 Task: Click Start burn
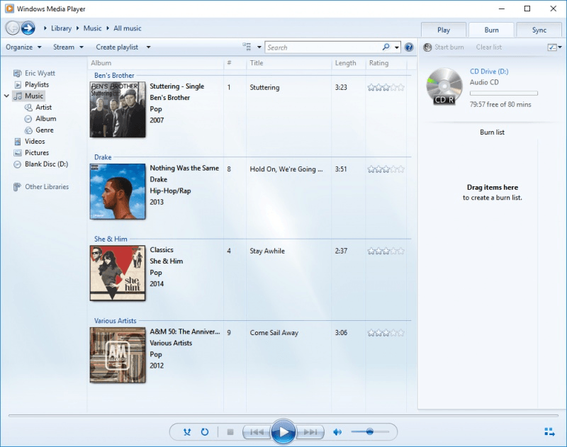pyautogui.click(x=444, y=47)
